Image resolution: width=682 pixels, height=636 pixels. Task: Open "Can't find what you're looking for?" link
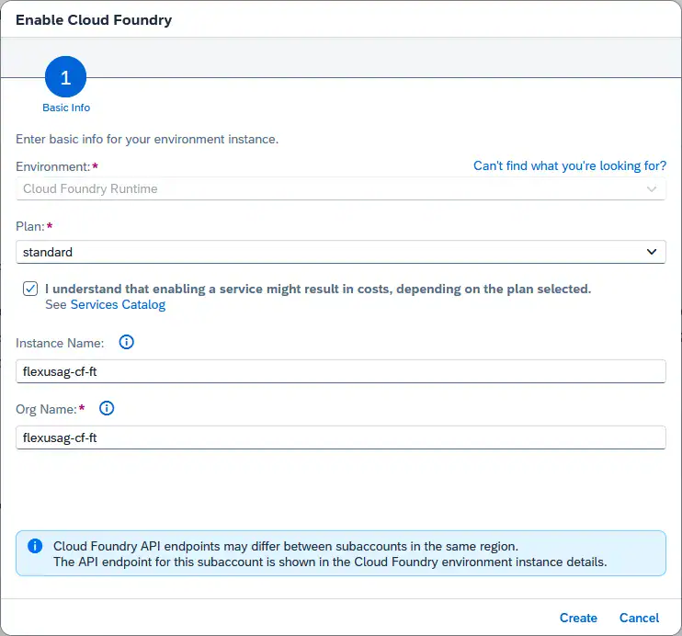(569, 166)
